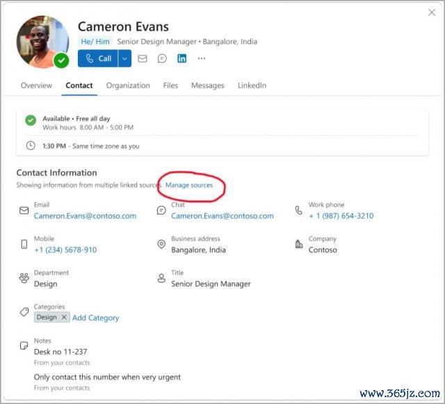Open the Call options dropdown arrow
Image resolution: width=445 pixels, height=404 pixels.
[x=124, y=58]
